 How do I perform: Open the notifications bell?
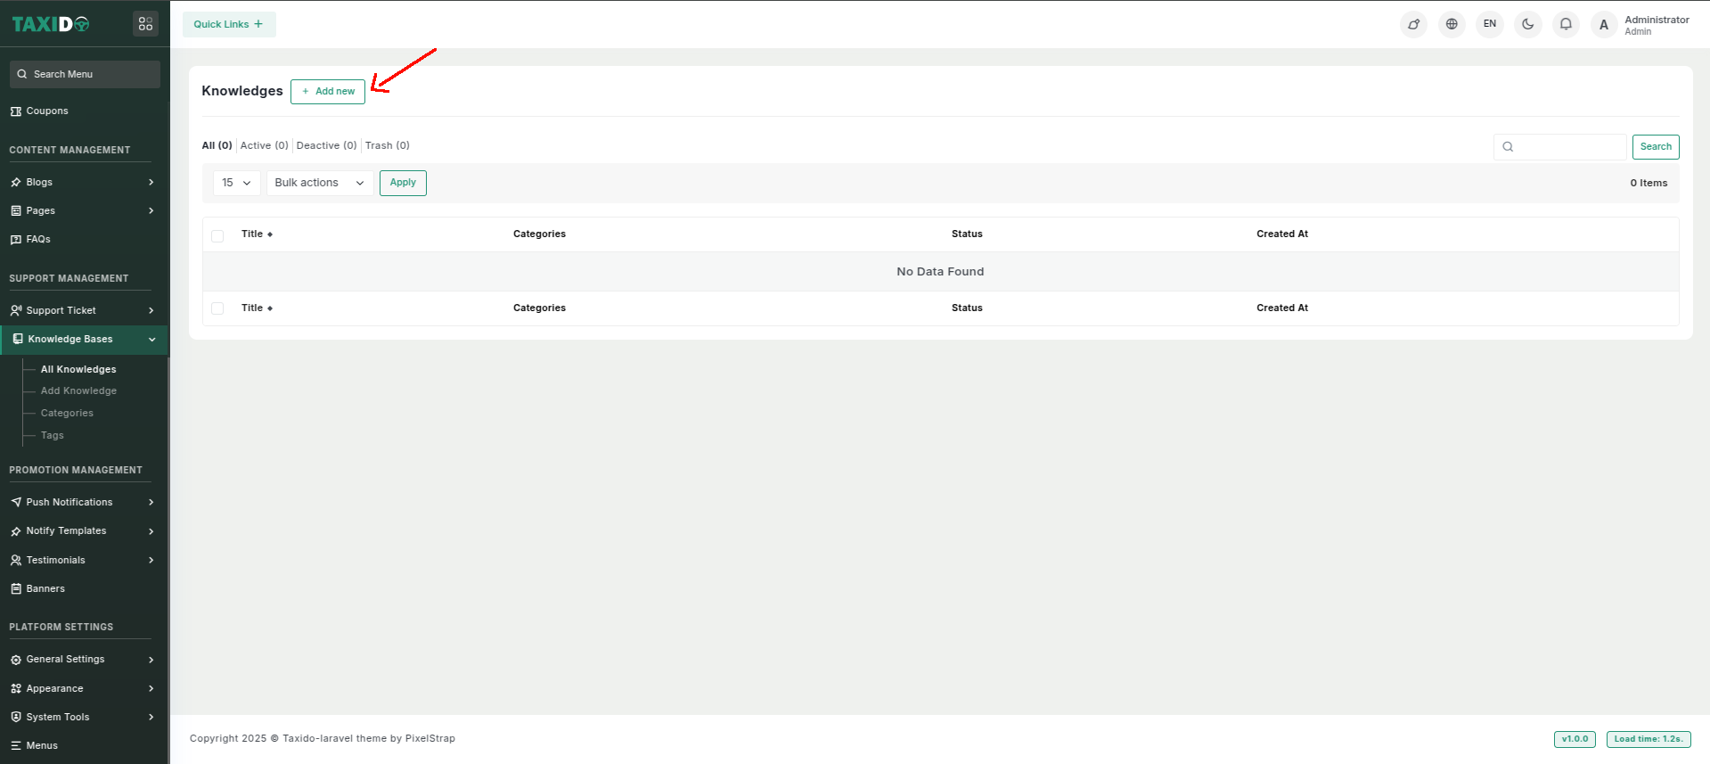(x=1566, y=24)
